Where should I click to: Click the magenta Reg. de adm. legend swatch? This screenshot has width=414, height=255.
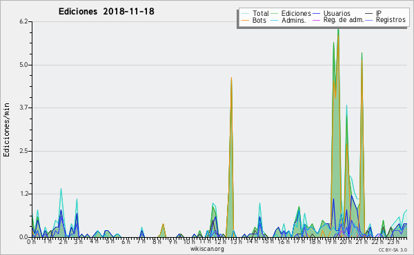pos(316,20)
